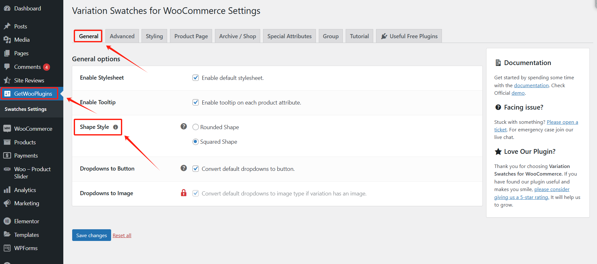The width and height of the screenshot is (597, 264).
Task: Open the documentation link
Action: tap(531, 85)
